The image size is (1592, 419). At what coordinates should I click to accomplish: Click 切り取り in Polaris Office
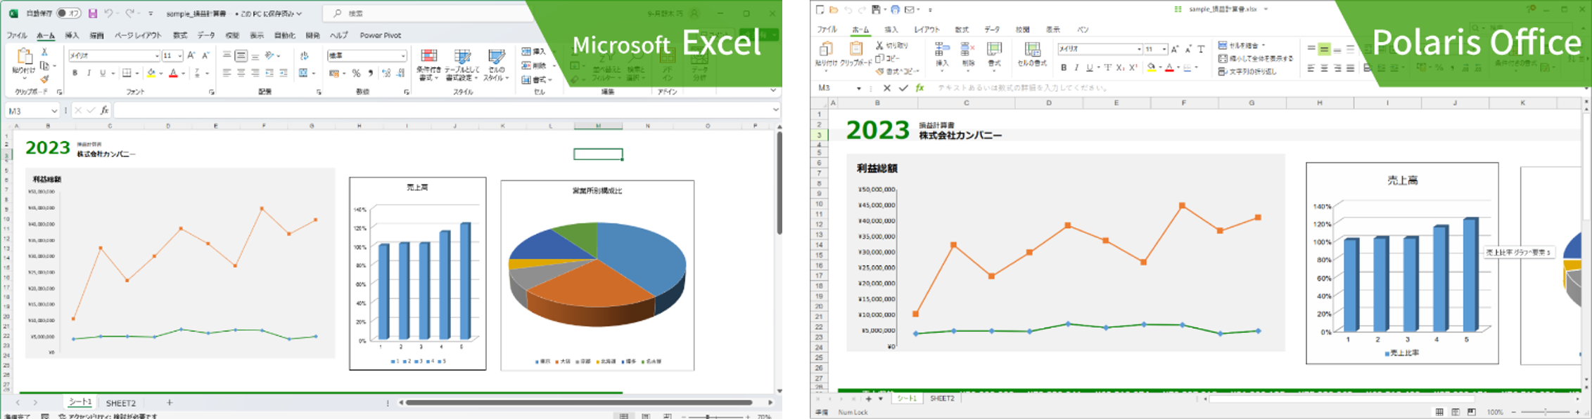pos(892,45)
